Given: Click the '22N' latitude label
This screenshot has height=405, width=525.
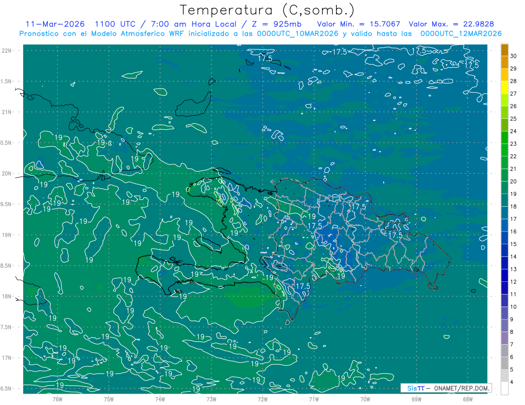Looking at the screenshot, I should [7, 51].
